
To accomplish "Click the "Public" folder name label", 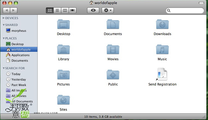I will click(113, 84).
